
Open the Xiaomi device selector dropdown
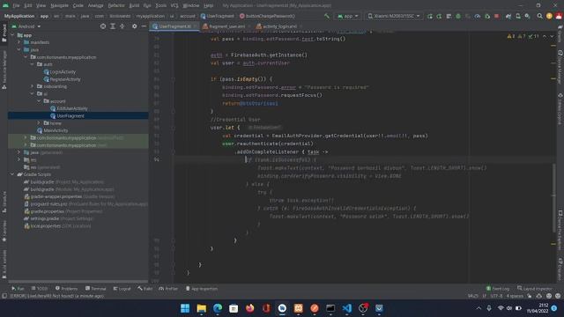394,16
